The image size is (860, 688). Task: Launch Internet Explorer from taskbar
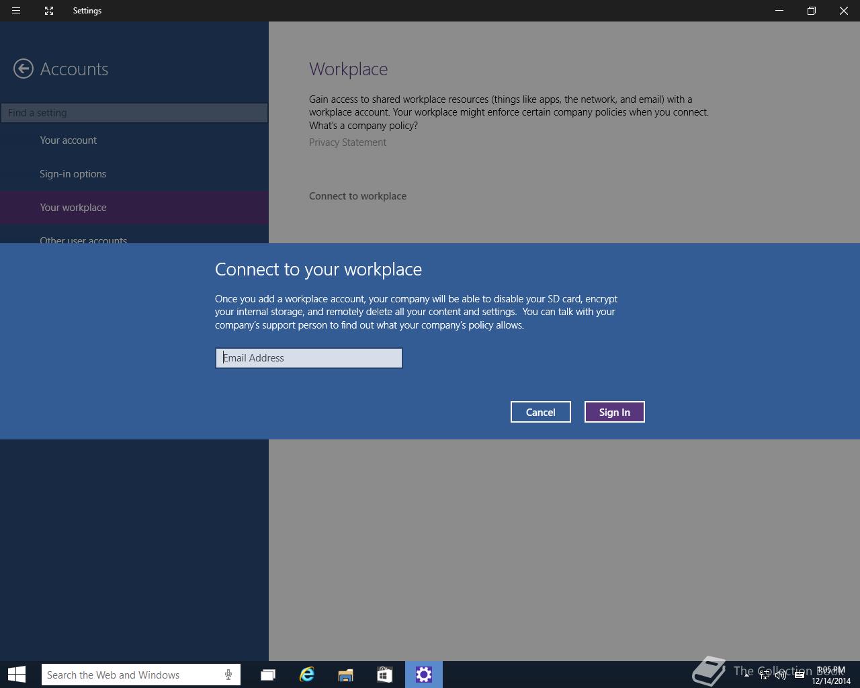tap(307, 675)
